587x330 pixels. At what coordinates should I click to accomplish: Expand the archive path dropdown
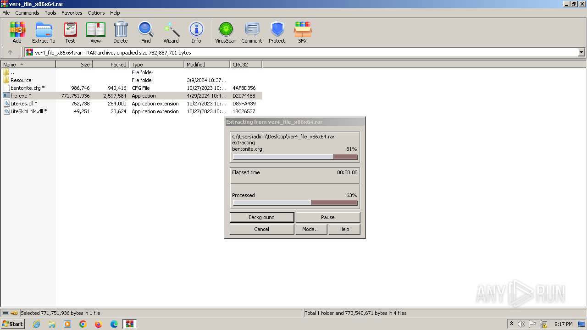[581, 52]
